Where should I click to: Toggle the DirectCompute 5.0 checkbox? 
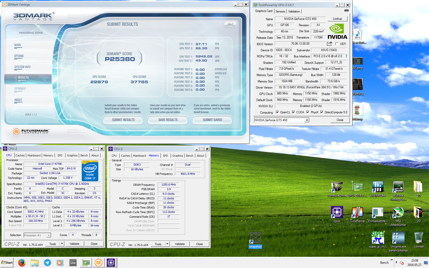322,112
